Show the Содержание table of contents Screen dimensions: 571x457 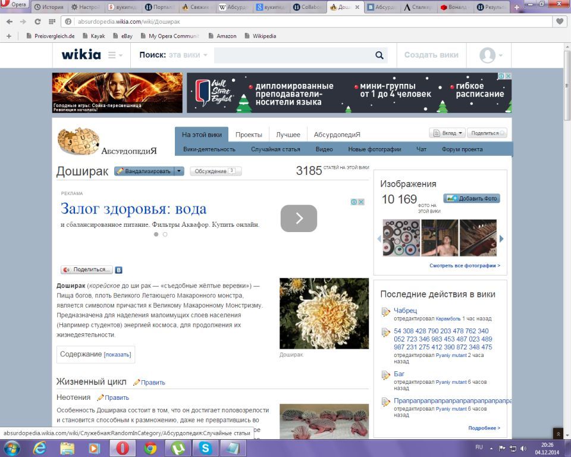[118, 355]
